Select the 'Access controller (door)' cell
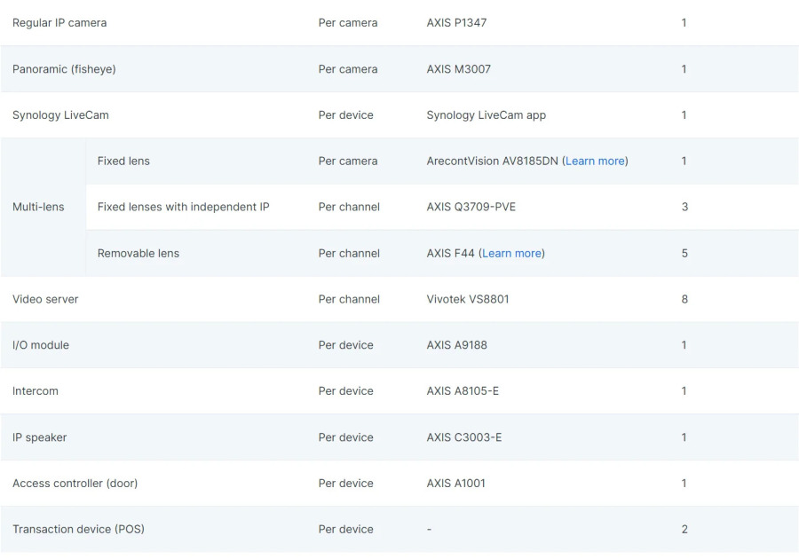 pyautogui.click(x=75, y=484)
